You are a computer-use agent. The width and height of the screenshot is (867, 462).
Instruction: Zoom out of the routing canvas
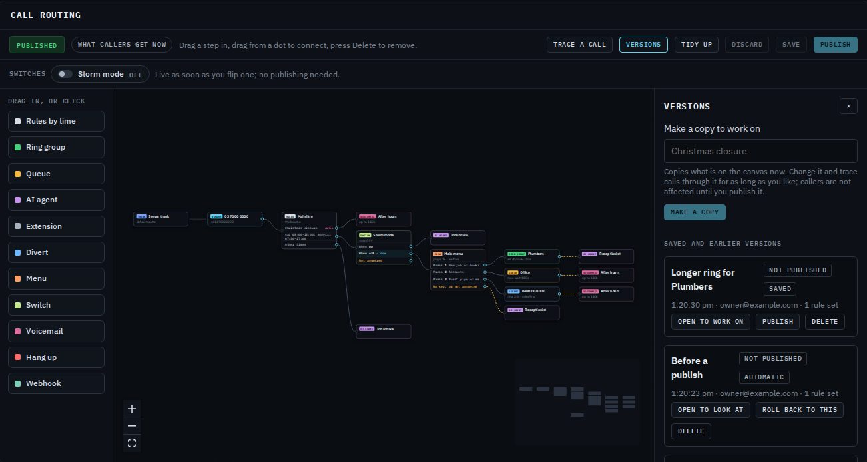point(132,426)
